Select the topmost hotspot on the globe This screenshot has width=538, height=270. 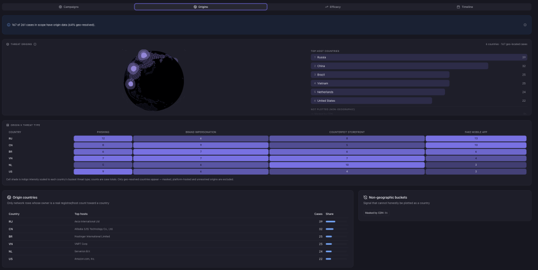click(144, 55)
